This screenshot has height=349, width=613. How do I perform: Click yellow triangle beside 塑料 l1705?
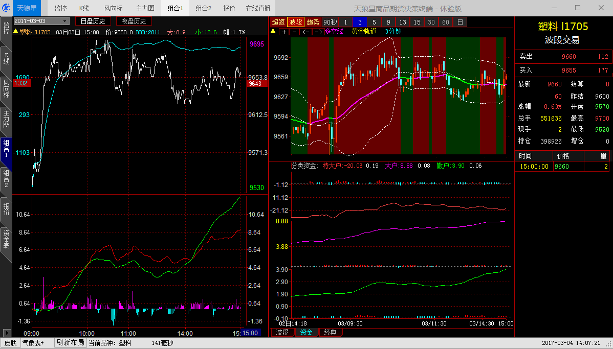[16, 32]
